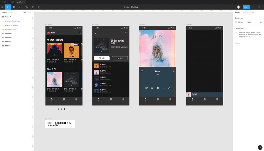Select the loose back chevron icon below the home frame
264x151 pixels.
[x=64, y=109]
